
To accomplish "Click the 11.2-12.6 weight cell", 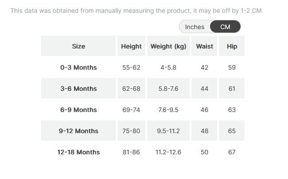I will click(168, 152).
